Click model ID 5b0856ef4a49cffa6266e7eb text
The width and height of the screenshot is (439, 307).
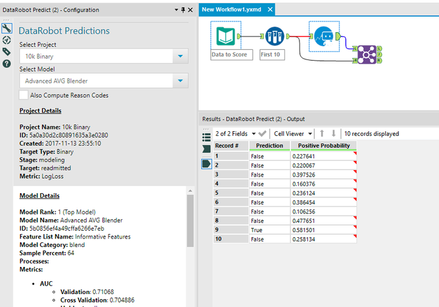pyautogui.click(x=67, y=229)
